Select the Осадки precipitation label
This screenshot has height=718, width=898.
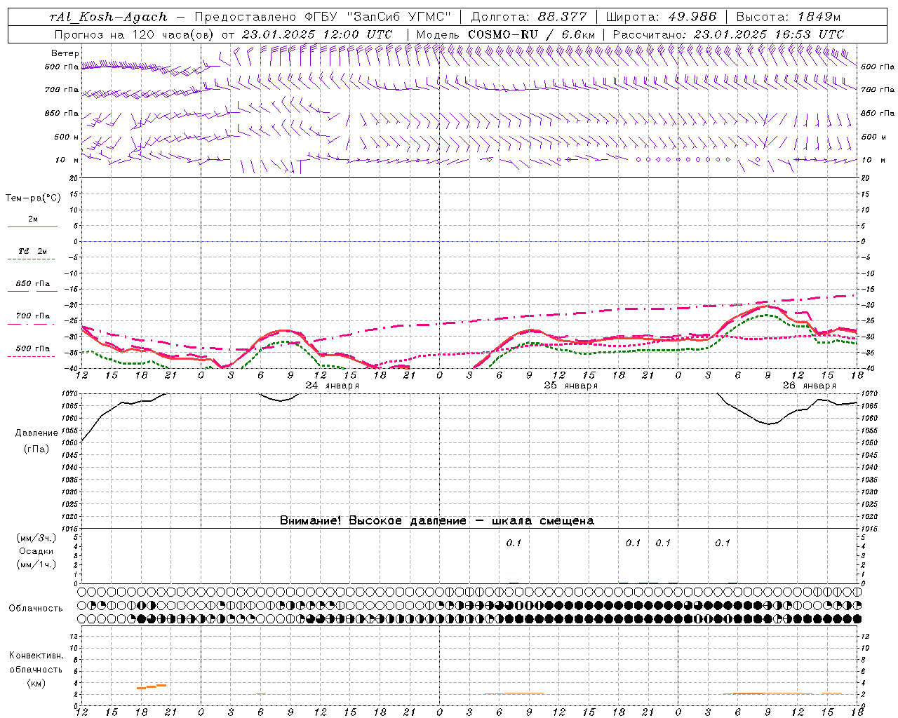(x=36, y=551)
